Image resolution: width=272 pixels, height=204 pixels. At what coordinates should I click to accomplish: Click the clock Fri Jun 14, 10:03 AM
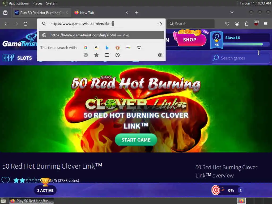(x=255, y=3)
